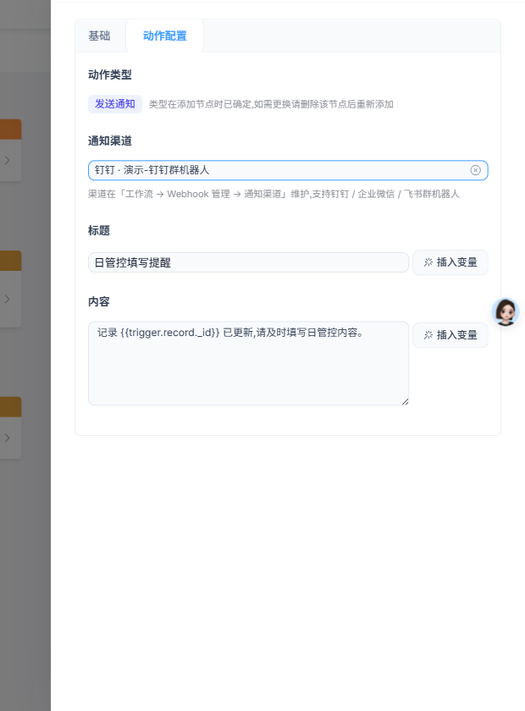Click the 内容 field label
This screenshot has height=711, width=525.
(99, 302)
